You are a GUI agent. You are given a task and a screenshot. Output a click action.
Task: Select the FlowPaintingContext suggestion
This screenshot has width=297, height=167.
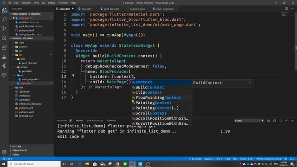161,98
